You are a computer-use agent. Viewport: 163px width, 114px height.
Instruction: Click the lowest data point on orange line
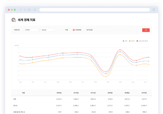point(106,77)
